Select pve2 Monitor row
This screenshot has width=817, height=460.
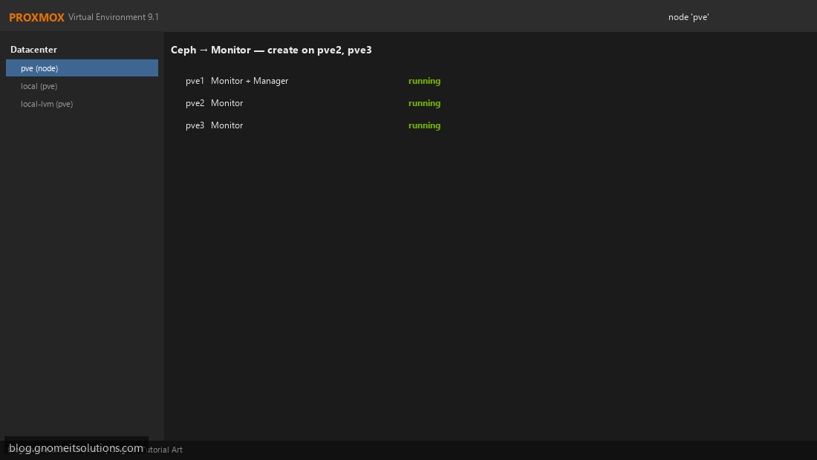(x=313, y=103)
